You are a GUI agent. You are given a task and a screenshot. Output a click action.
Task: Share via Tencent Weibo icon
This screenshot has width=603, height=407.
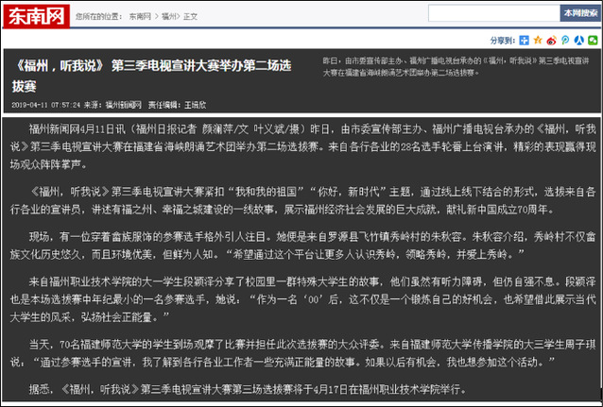[564, 41]
